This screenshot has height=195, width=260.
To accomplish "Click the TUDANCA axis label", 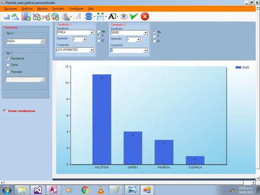I will coord(195,167).
